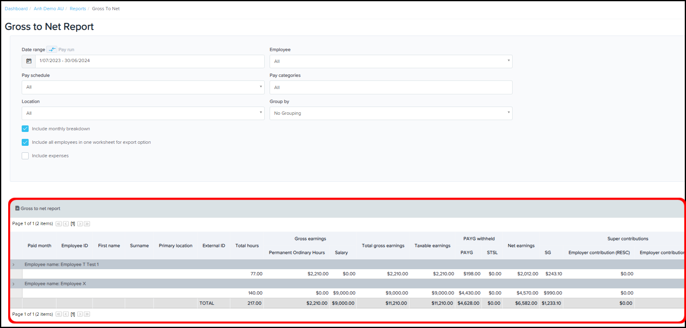Open the Pay schedule dropdown
The height and width of the screenshot is (328, 686).
point(143,87)
